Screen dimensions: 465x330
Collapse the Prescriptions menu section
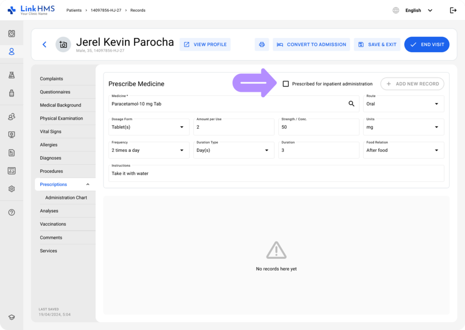tap(88, 184)
